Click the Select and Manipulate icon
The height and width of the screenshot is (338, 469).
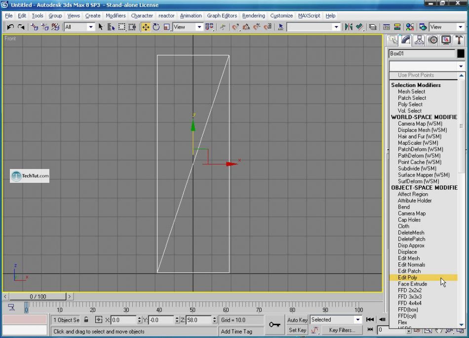pyautogui.click(x=223, y=27)
